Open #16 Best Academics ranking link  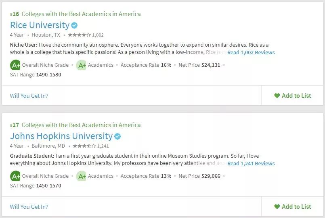(x=75, y=14)
